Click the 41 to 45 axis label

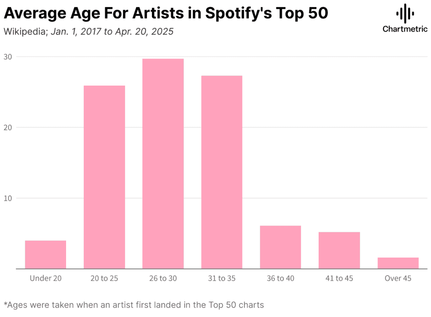(339, 278)
